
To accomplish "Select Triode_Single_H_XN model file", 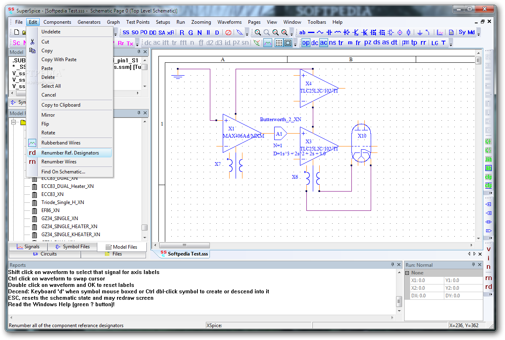I will (x=63, y=202).
